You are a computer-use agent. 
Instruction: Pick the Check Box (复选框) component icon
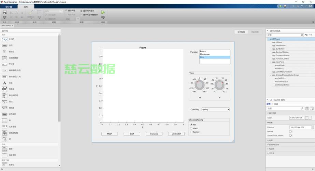5,52
